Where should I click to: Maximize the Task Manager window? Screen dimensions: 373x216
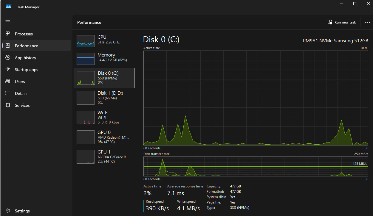[x=355, y=4]
